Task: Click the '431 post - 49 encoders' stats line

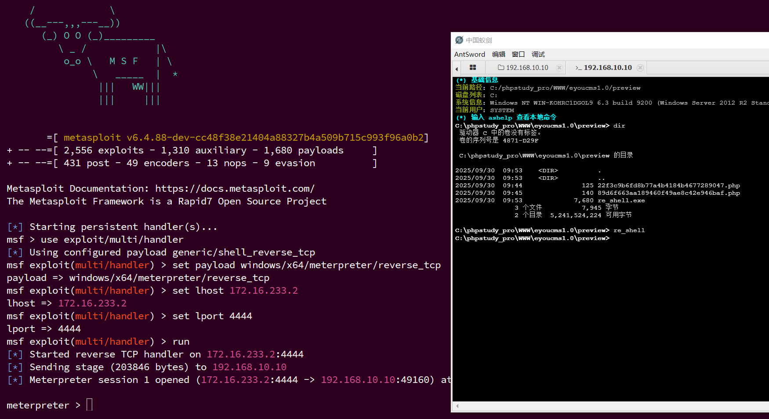Action: click(192, 163)
